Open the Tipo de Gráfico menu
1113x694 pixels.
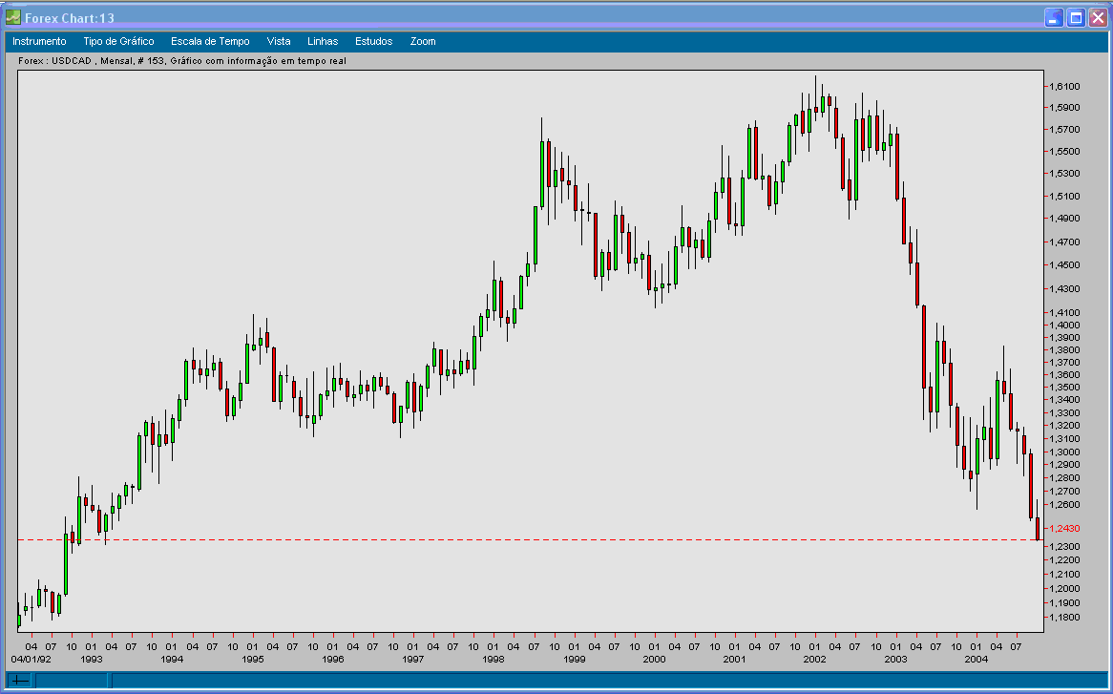pos(117,41)
